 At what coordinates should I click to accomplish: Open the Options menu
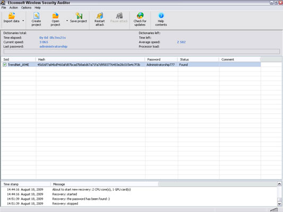coord(26,7)
